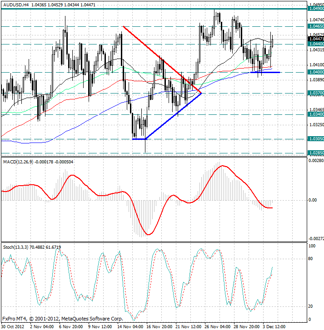Click the 2 Nov 04:00 time label
The width and height of the screenshot is (324, 330).
(x=42, y=327)
